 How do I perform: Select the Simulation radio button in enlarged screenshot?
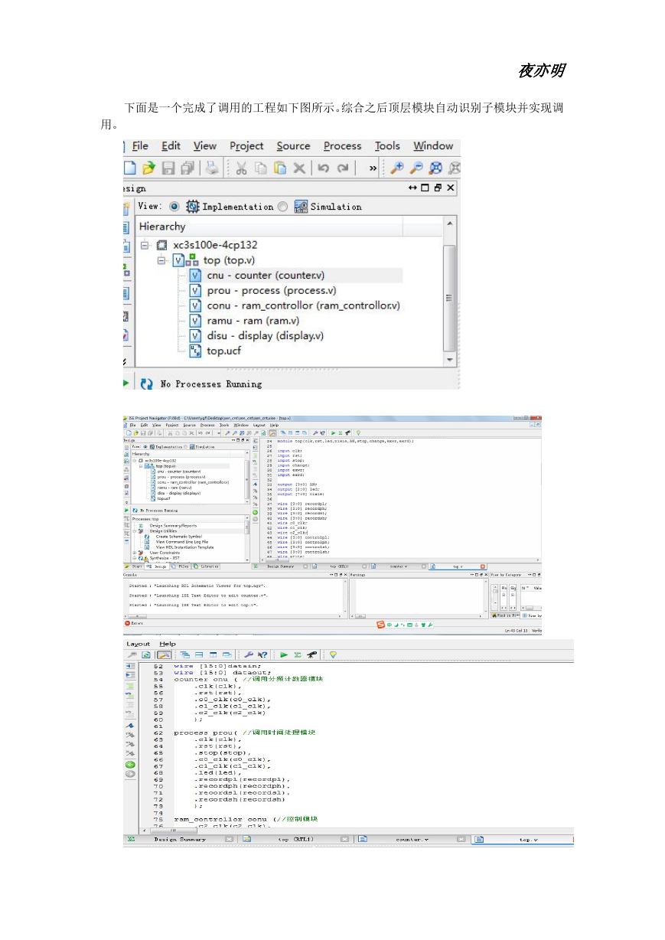coord(283,207)
